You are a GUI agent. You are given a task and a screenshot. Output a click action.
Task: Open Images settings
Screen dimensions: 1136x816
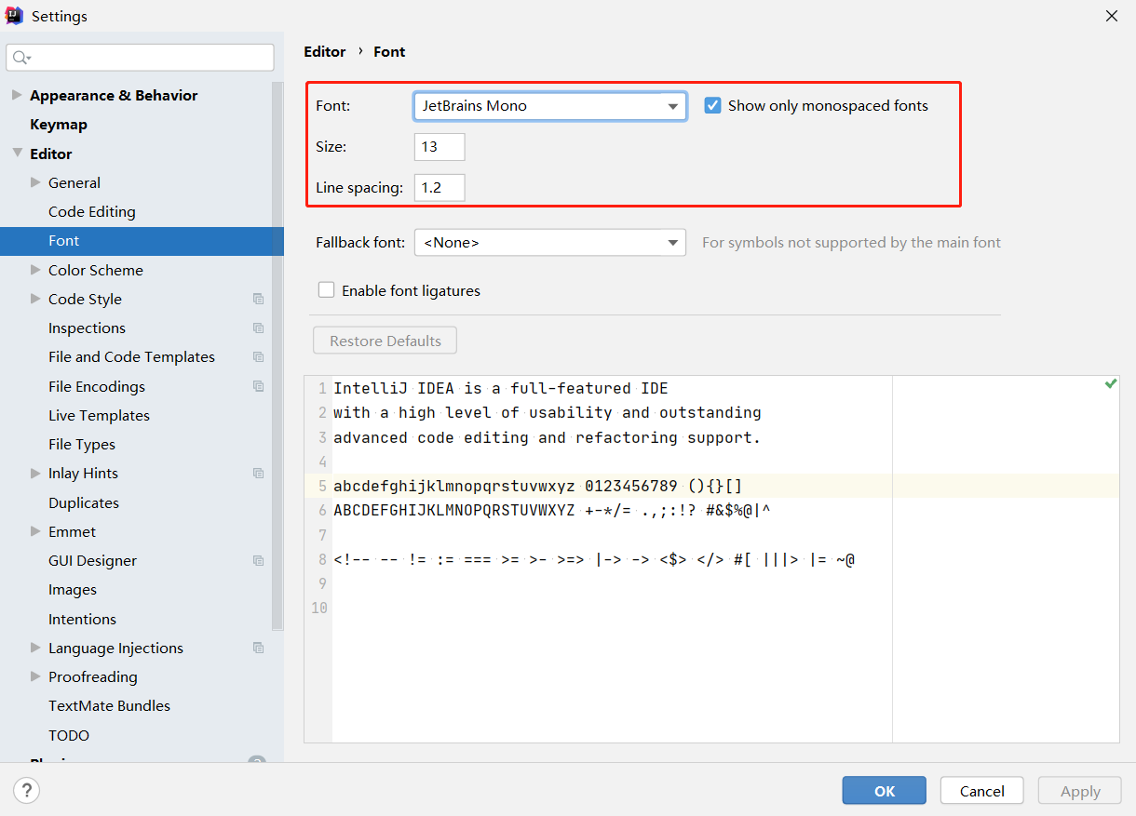[x=73, y=590]
